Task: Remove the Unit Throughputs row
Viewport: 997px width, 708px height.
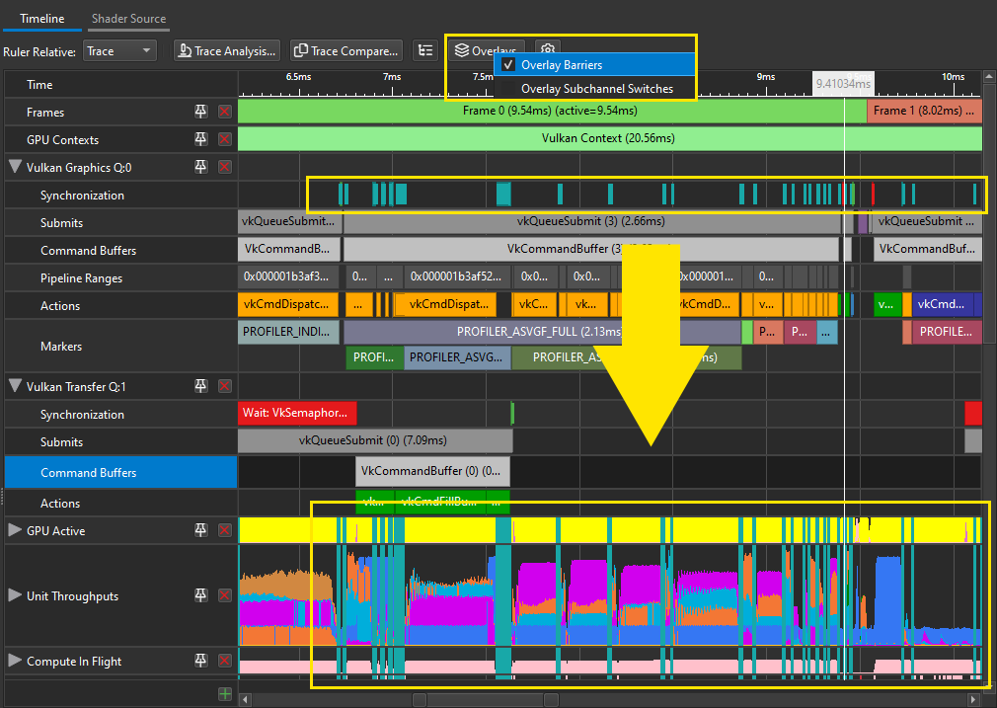Action: [225, 595]
